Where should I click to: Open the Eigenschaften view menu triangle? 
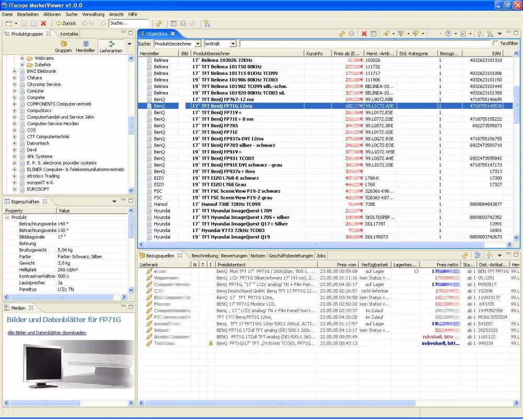(x=114, y=202)
